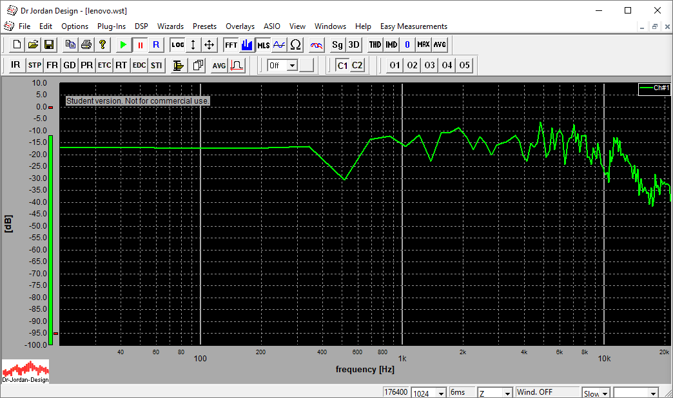
Task: Toggle channel C2
Action: pyautogui.click(x=357, y=65)
